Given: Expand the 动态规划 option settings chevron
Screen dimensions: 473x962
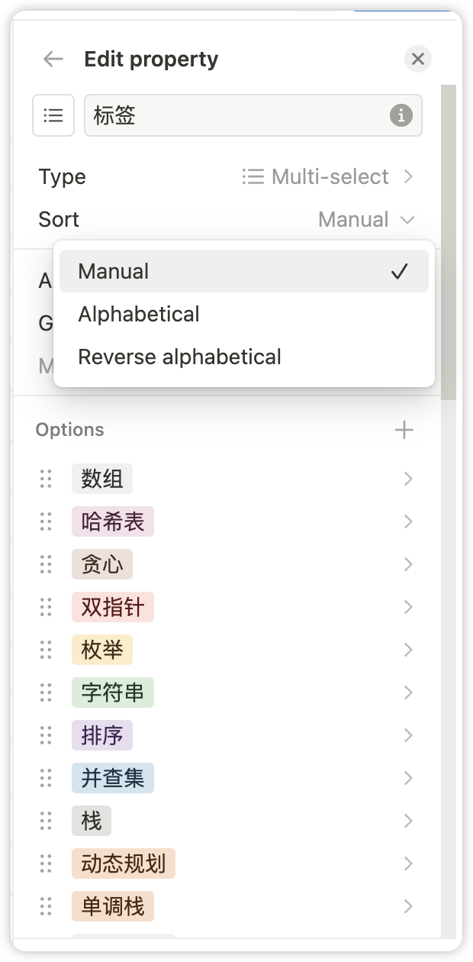Looking at the screenshot, I should pos(408,864).
